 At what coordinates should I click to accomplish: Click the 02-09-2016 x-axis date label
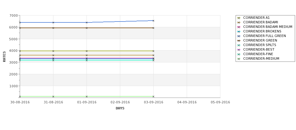120,102
